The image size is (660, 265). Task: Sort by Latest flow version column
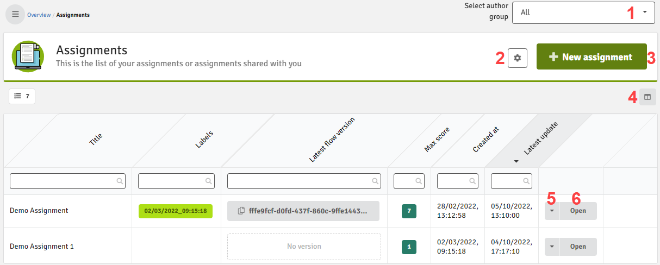click(332, 139)
